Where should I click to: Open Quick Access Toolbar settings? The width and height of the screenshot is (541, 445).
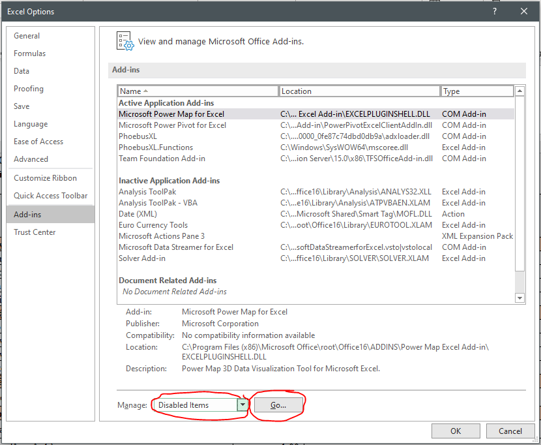(50, 196)
